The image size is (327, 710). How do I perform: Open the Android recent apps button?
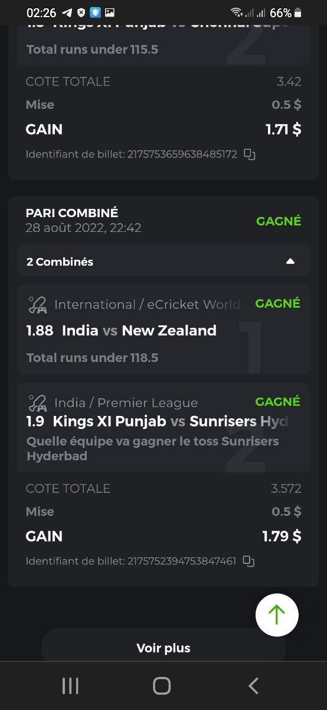tap(70, 686)
